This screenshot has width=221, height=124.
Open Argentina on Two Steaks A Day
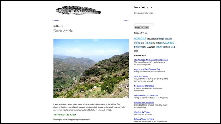147,69
